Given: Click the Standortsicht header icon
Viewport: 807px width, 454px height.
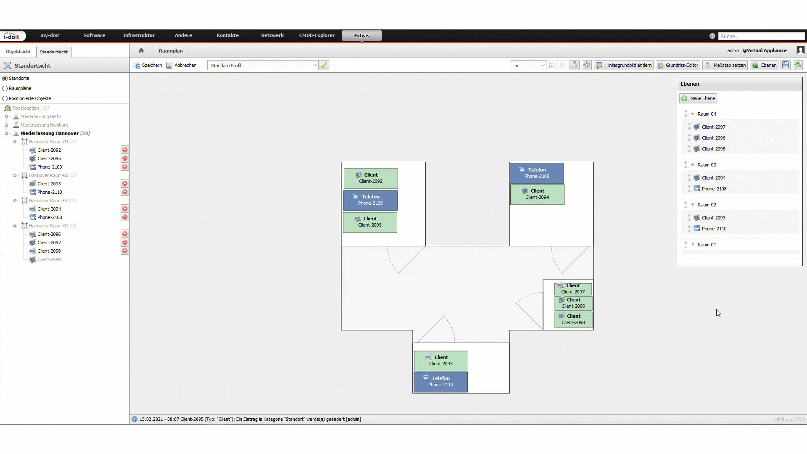Looking at the screenshot, I should tap(8, 66).
